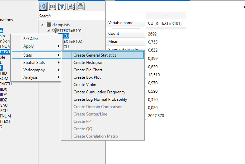245x164 pixels.
Task: Click the Count row label
Action: pos(114,33)
